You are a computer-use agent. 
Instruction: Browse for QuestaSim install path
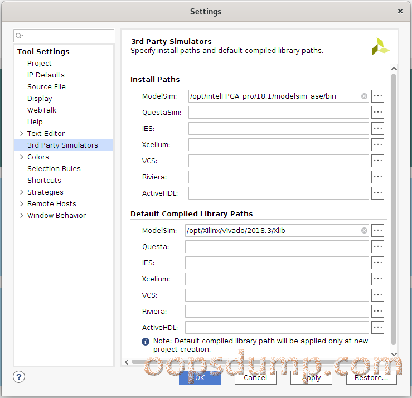tap(377, 112)
